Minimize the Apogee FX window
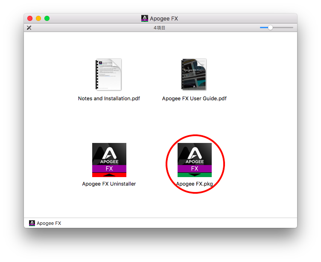This screenshot has height=262, width=321. [38, 18]
